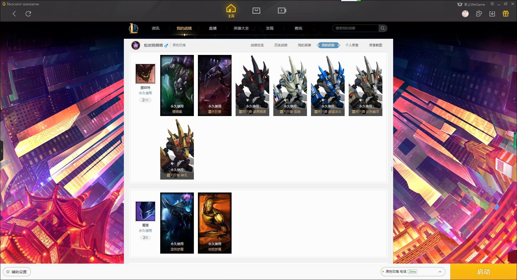This screenshot has width=517, height=280.
Task: Open the user avatar at top right
Action: pos(465,14)
